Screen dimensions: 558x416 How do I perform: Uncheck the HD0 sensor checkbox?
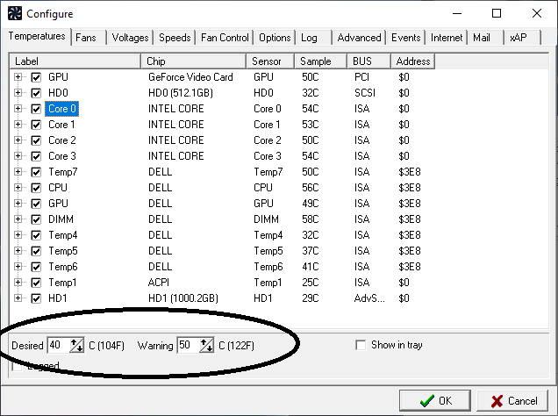point(36,93)
